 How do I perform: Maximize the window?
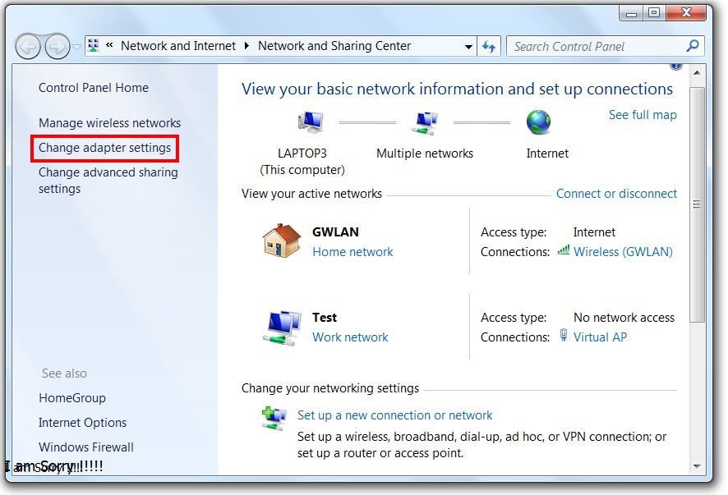654,12
